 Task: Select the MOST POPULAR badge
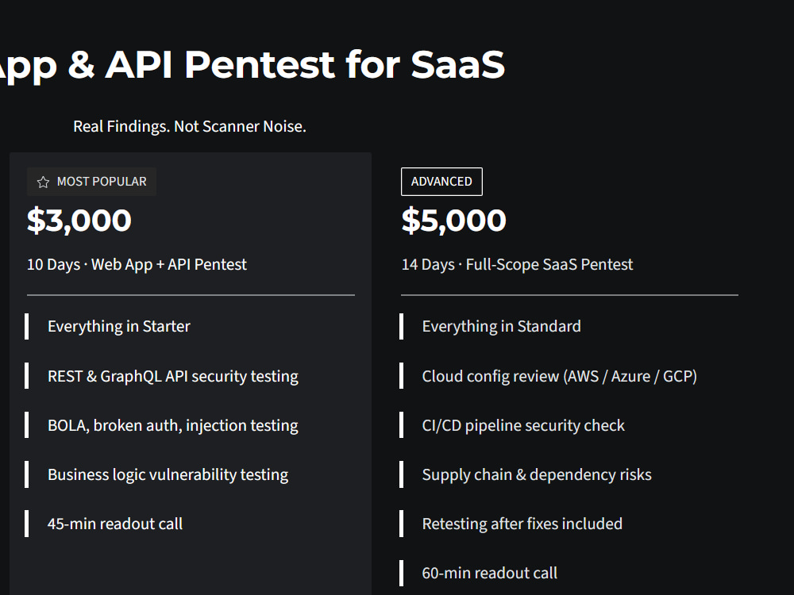[x=91, y=182]
